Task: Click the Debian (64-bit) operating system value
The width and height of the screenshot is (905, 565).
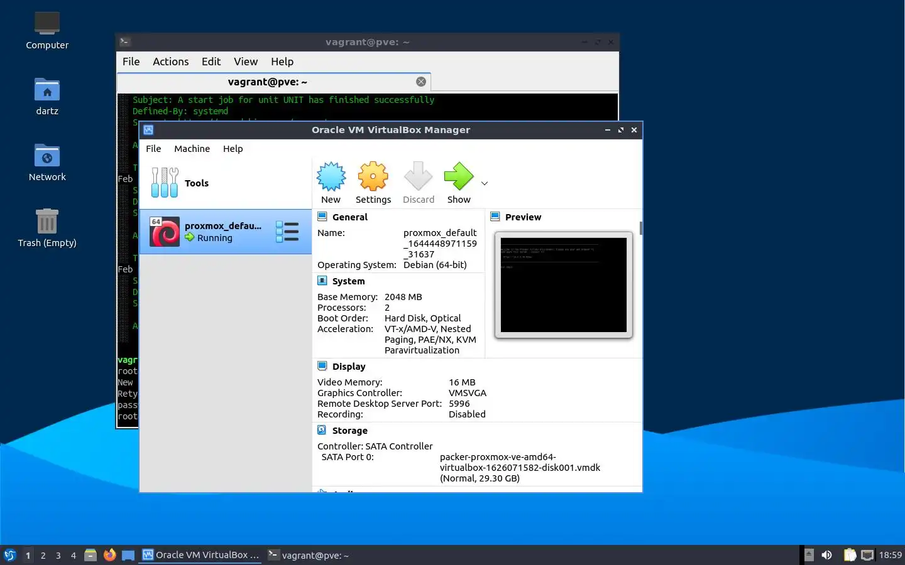Action: pos(435,264)
